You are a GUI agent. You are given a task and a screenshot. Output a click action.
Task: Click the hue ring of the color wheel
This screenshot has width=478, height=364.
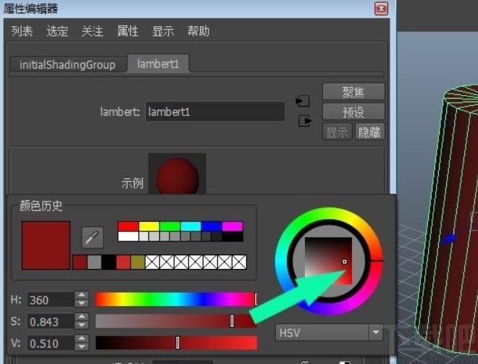pyautogui.click(x=329, y=214)
